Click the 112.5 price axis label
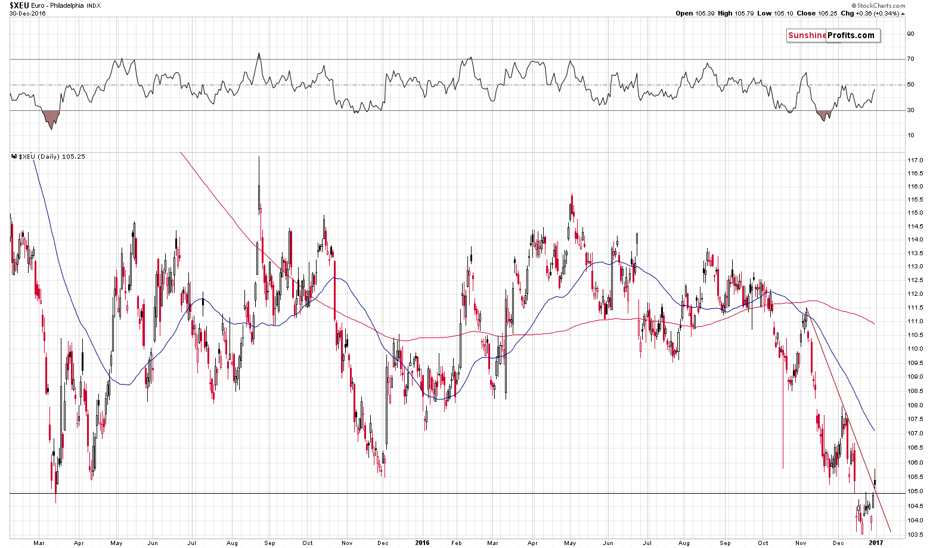 (x=916, y=280)
